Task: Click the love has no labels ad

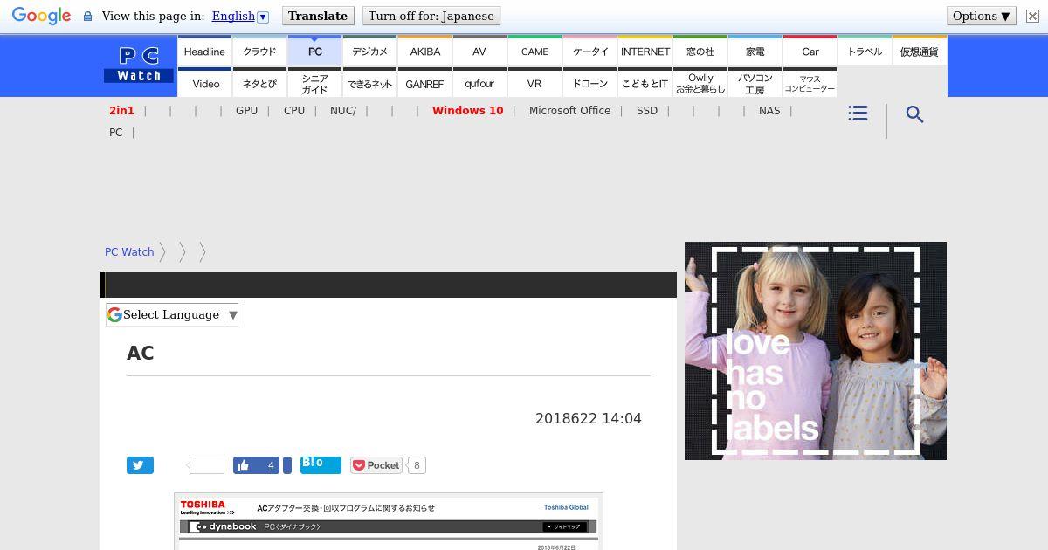Action: (x=816, y=351)
